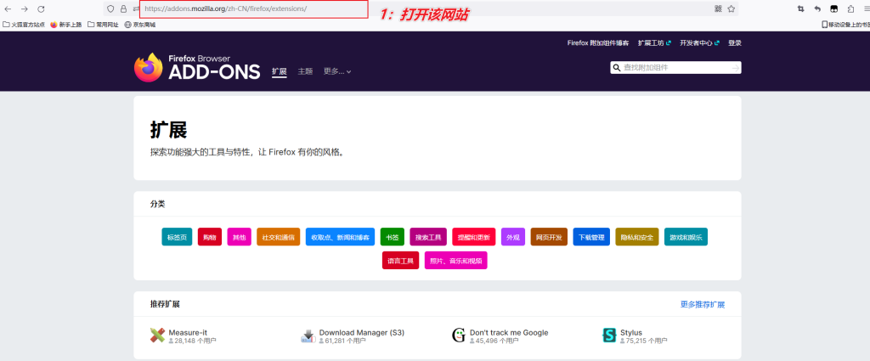Click the Stylus extension icon
The height and width of the screenshot is (361, 870).
coord(609,335)
